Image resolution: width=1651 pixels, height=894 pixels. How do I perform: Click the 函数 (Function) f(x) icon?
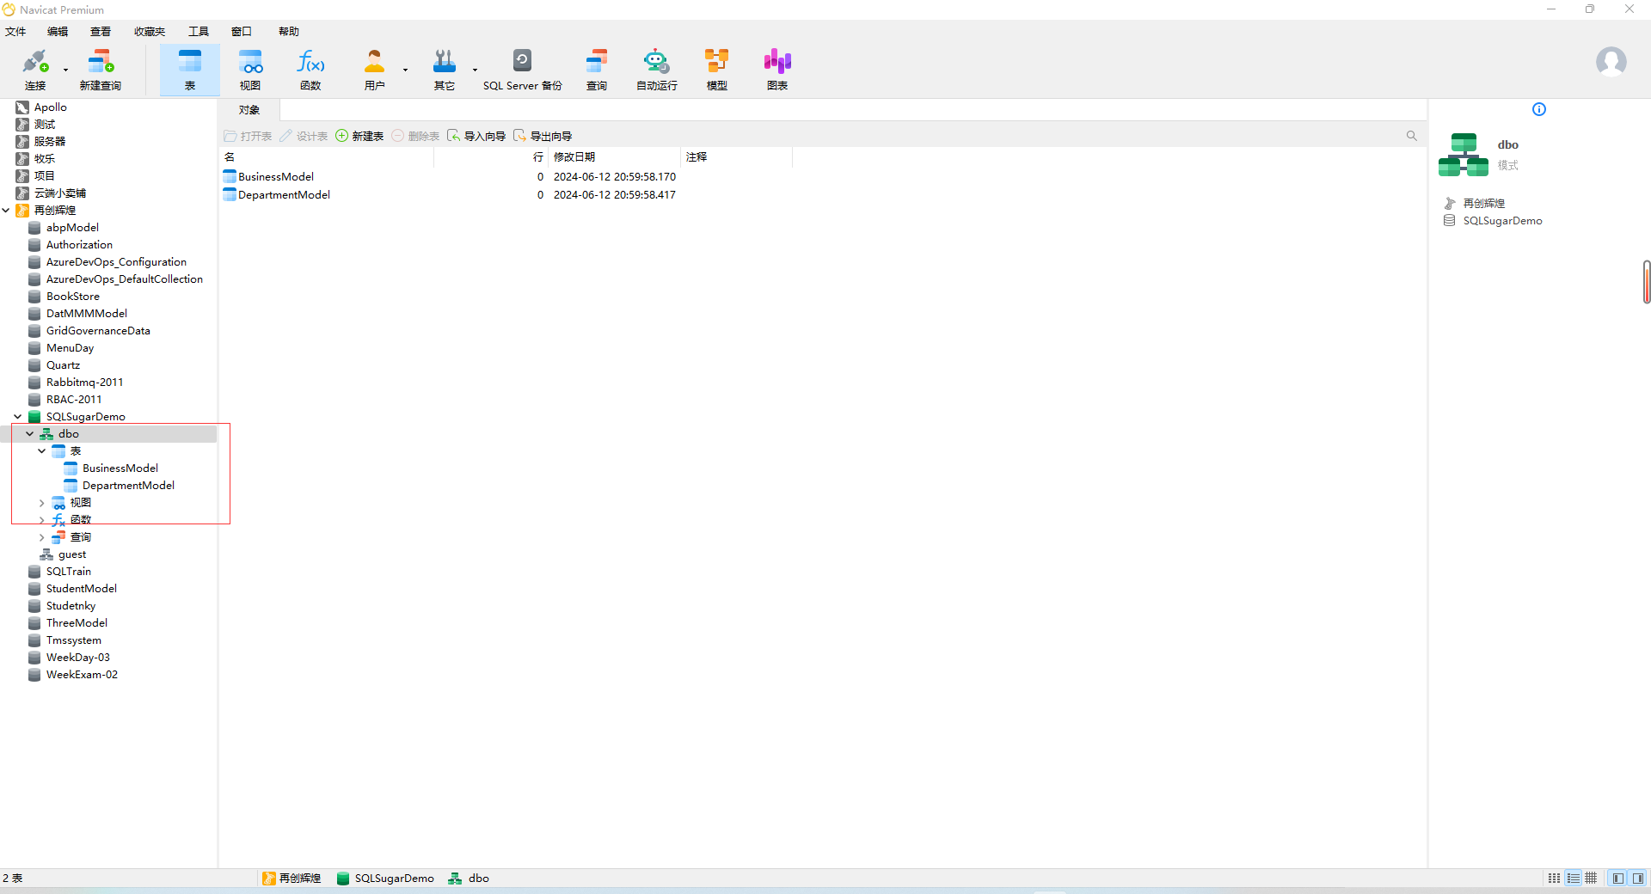[x=310, y=69]
